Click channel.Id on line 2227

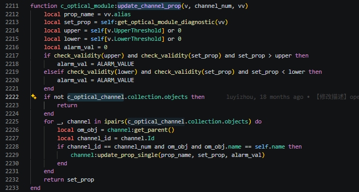[137, 138]
